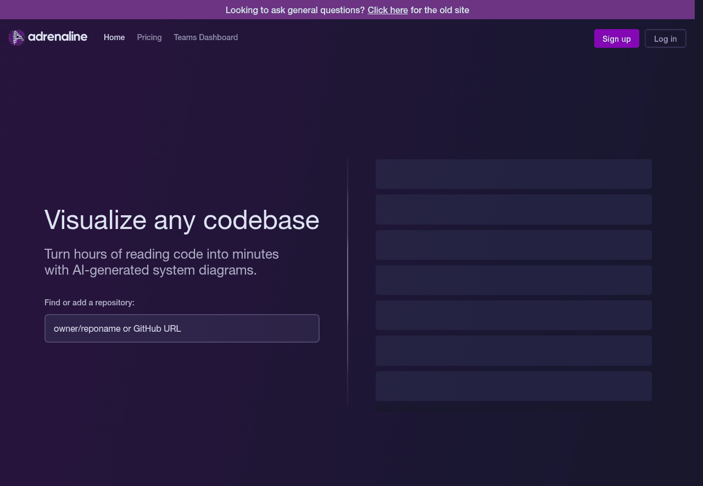Select the seventh placeholder repository row
703x486 pixels.
point(514,386)
